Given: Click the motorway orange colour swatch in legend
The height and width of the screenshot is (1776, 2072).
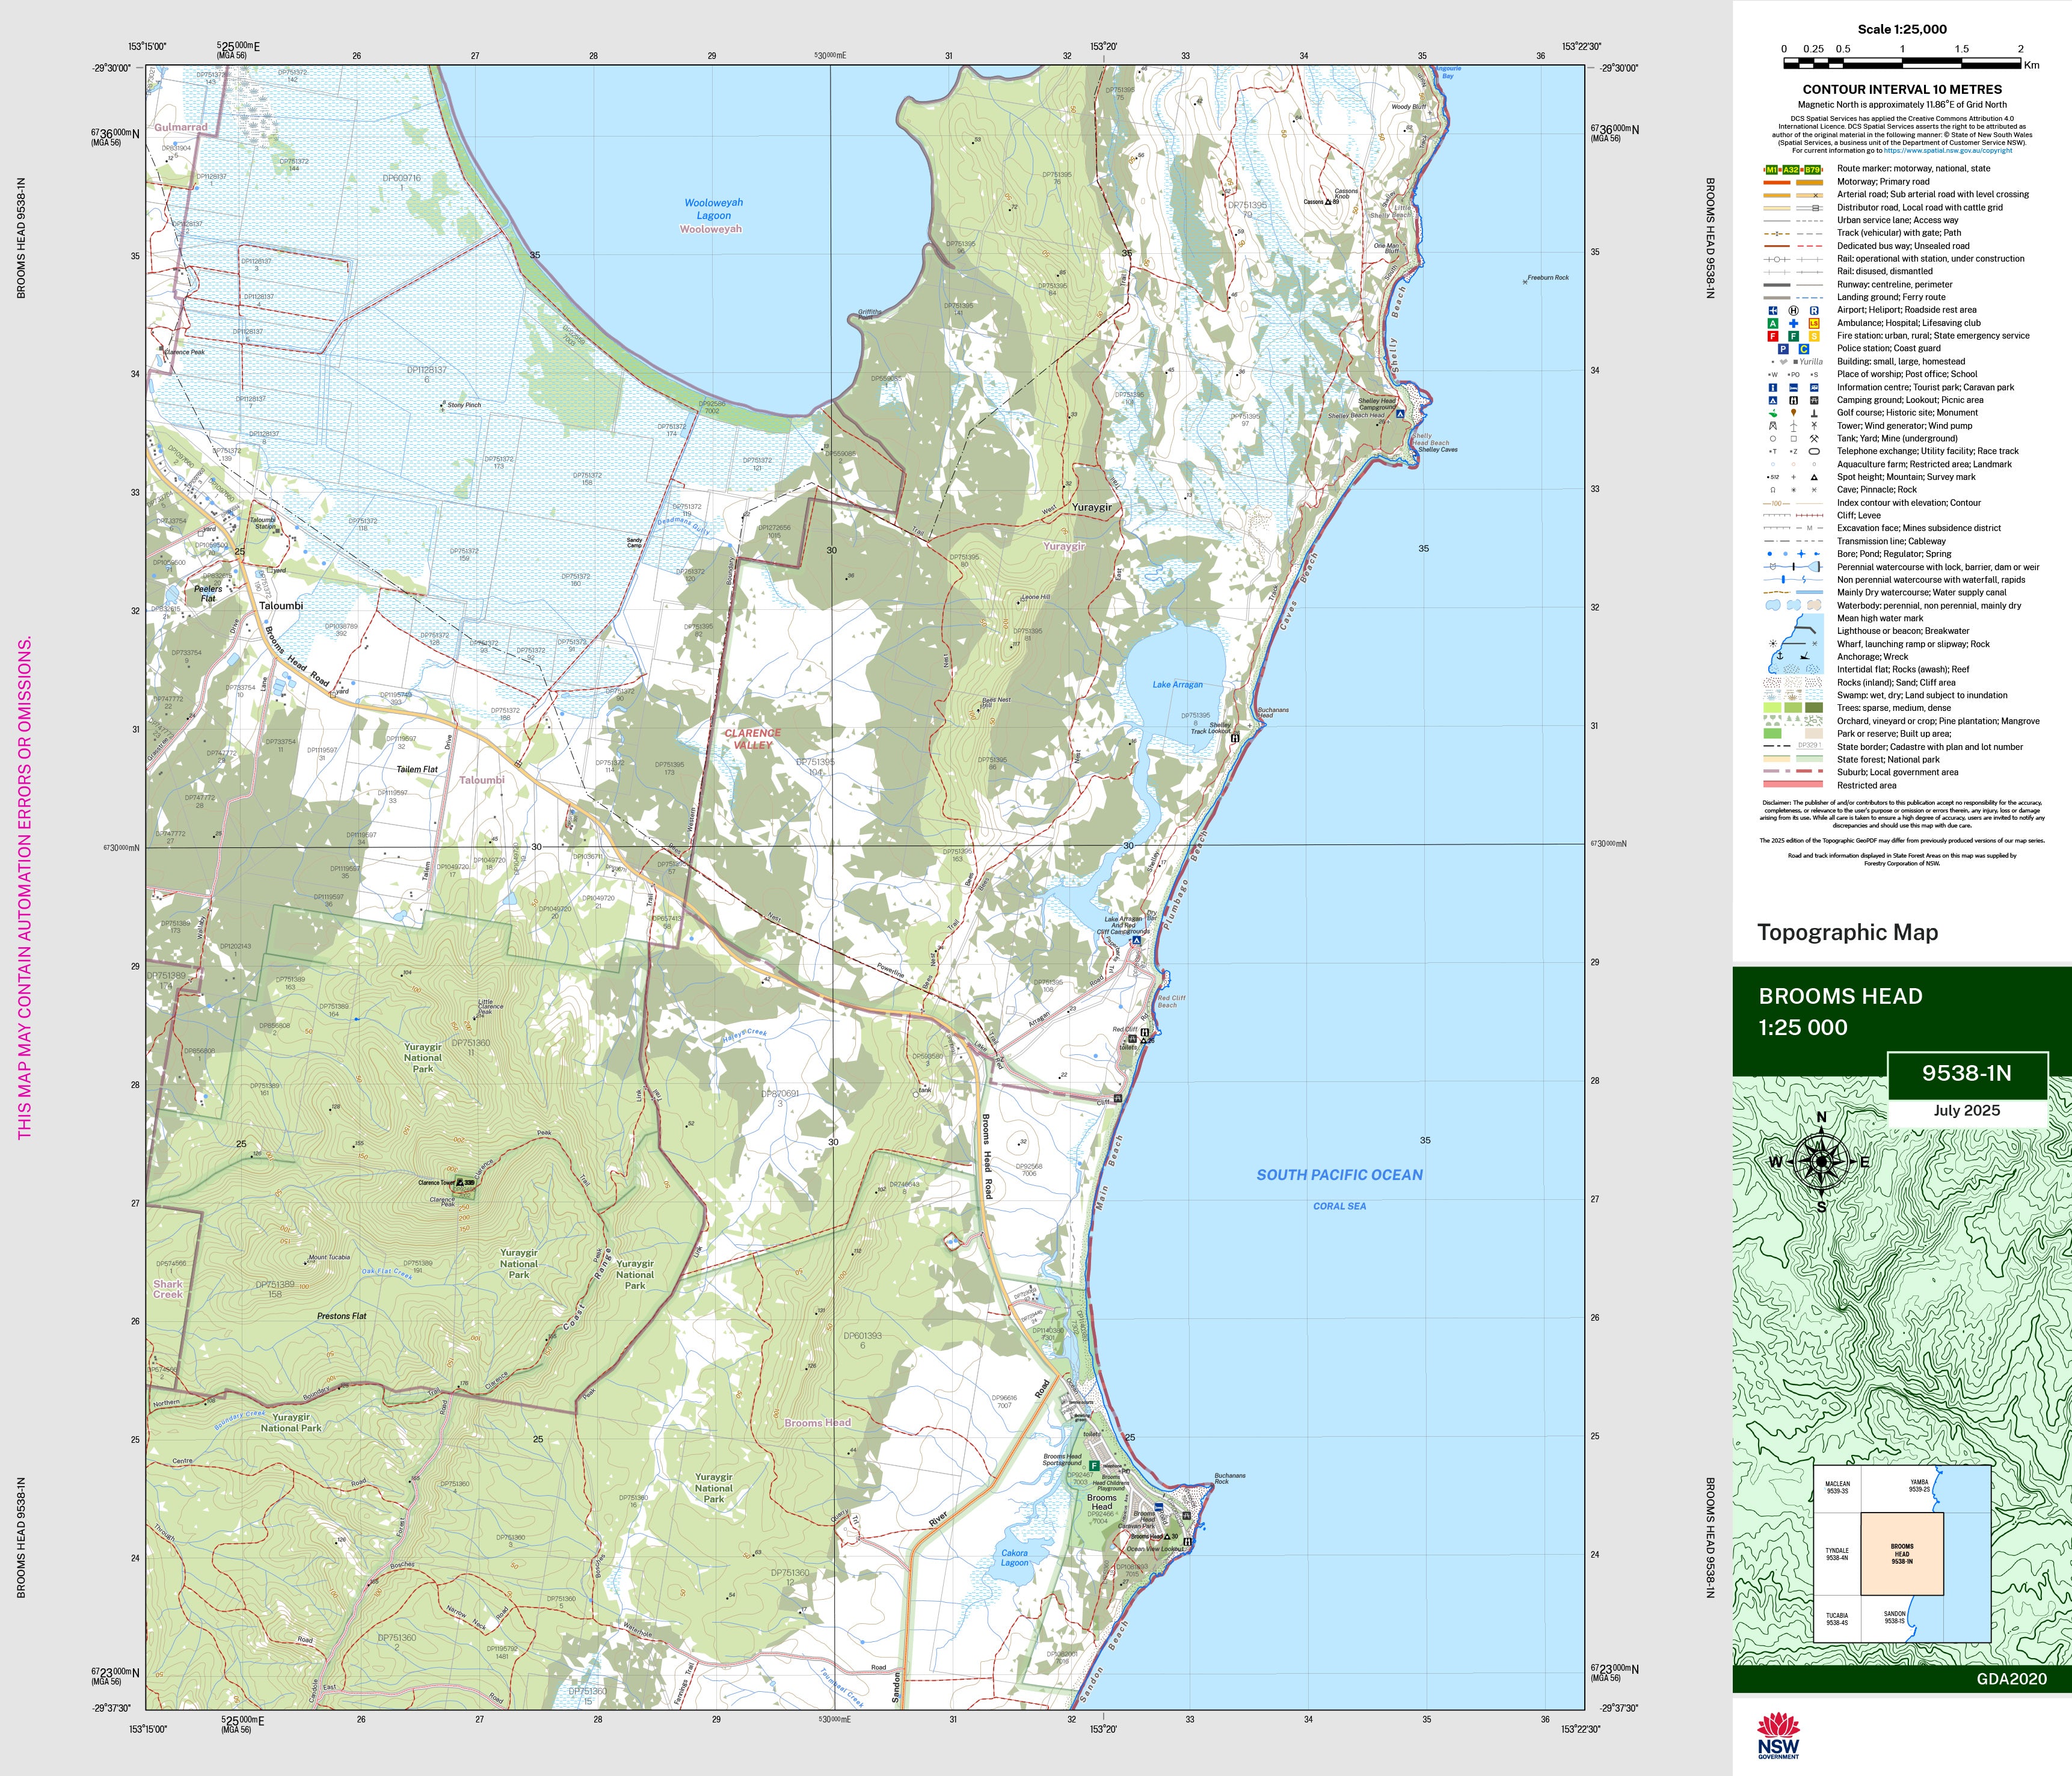Looking at the screenshot, I should click(x=1776, y=182).
